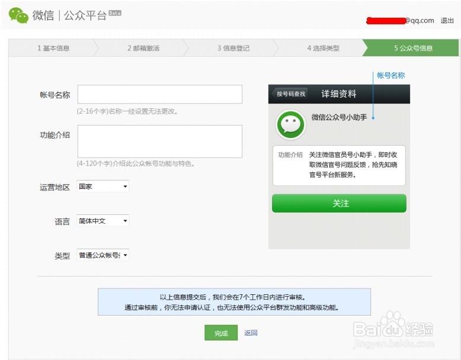Click the blue 帐号名称 annotation label
This screenshot has width=461, height=360.
(390, 76)
